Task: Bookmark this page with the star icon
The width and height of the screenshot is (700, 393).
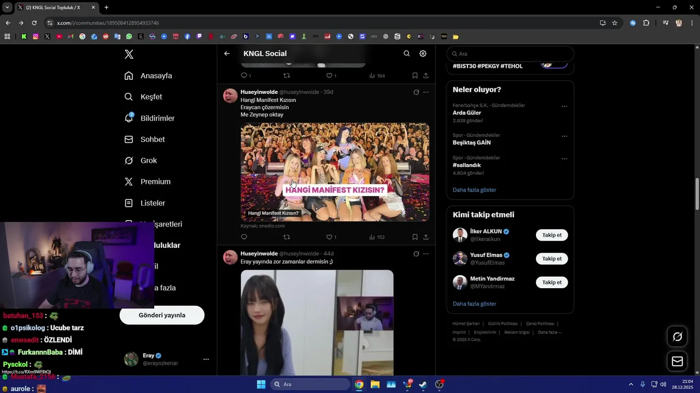Action: pos(615,23)
